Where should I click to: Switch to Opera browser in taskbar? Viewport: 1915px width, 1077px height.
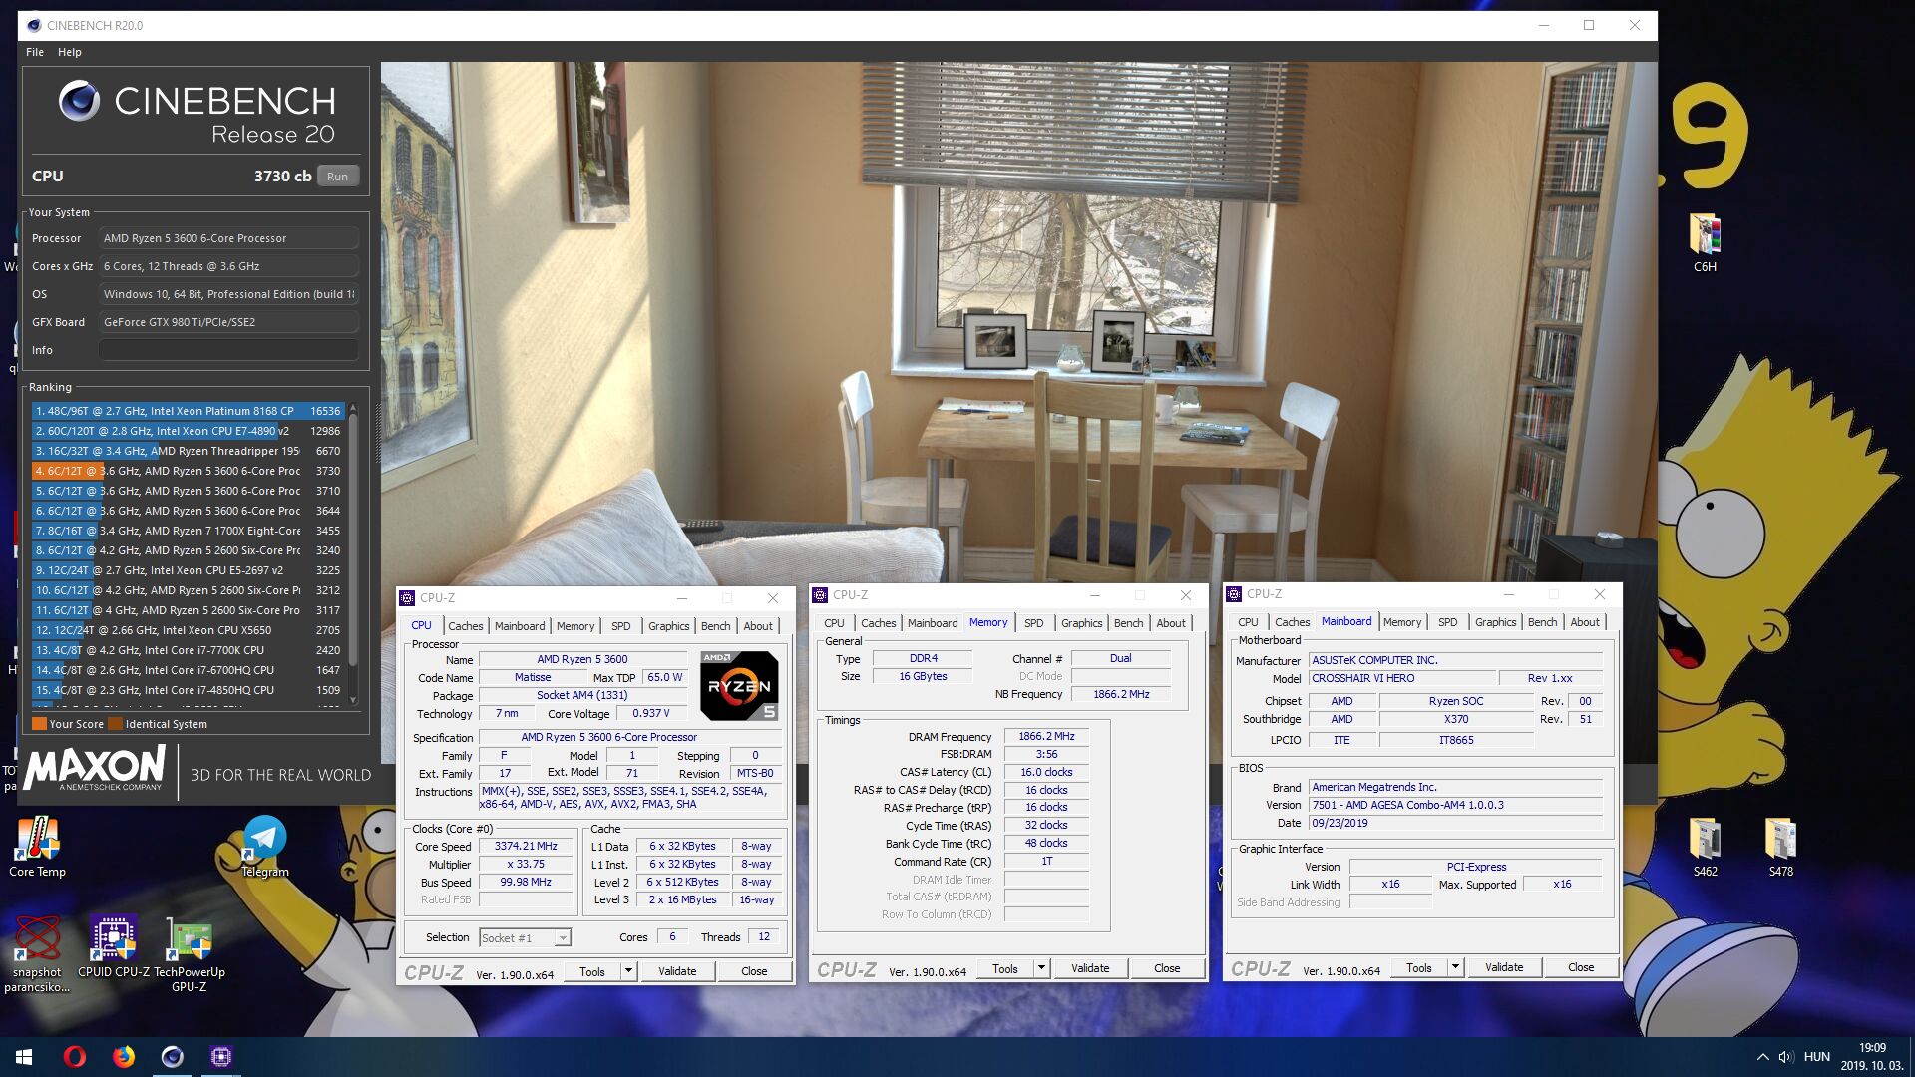click(x=75, y=1057)
